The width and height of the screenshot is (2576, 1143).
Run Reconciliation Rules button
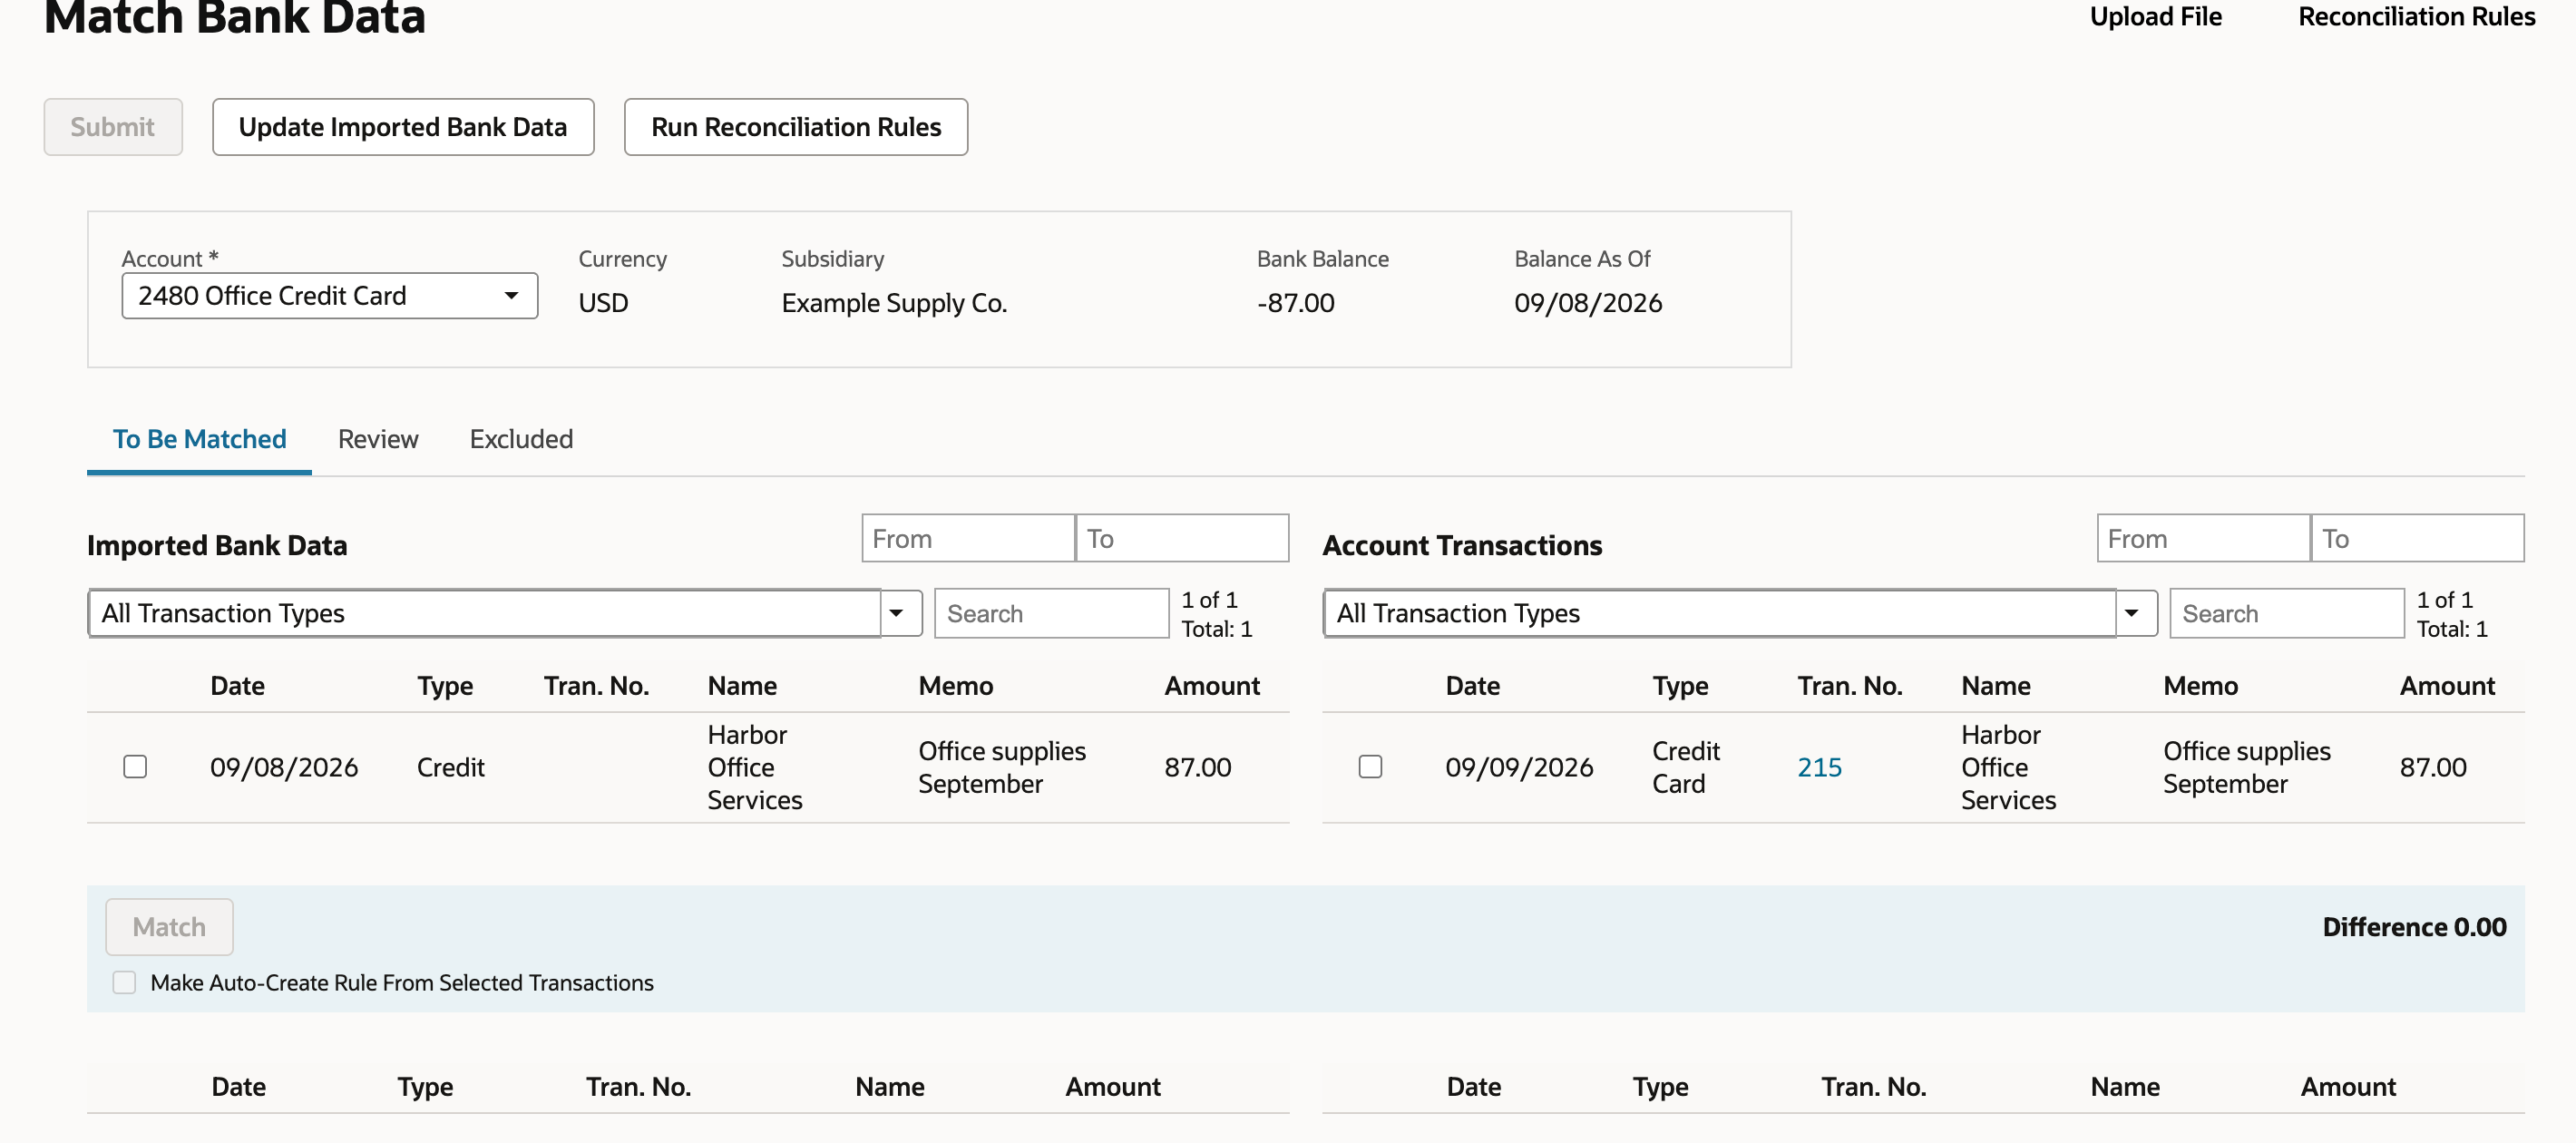(x=796, y=127)
